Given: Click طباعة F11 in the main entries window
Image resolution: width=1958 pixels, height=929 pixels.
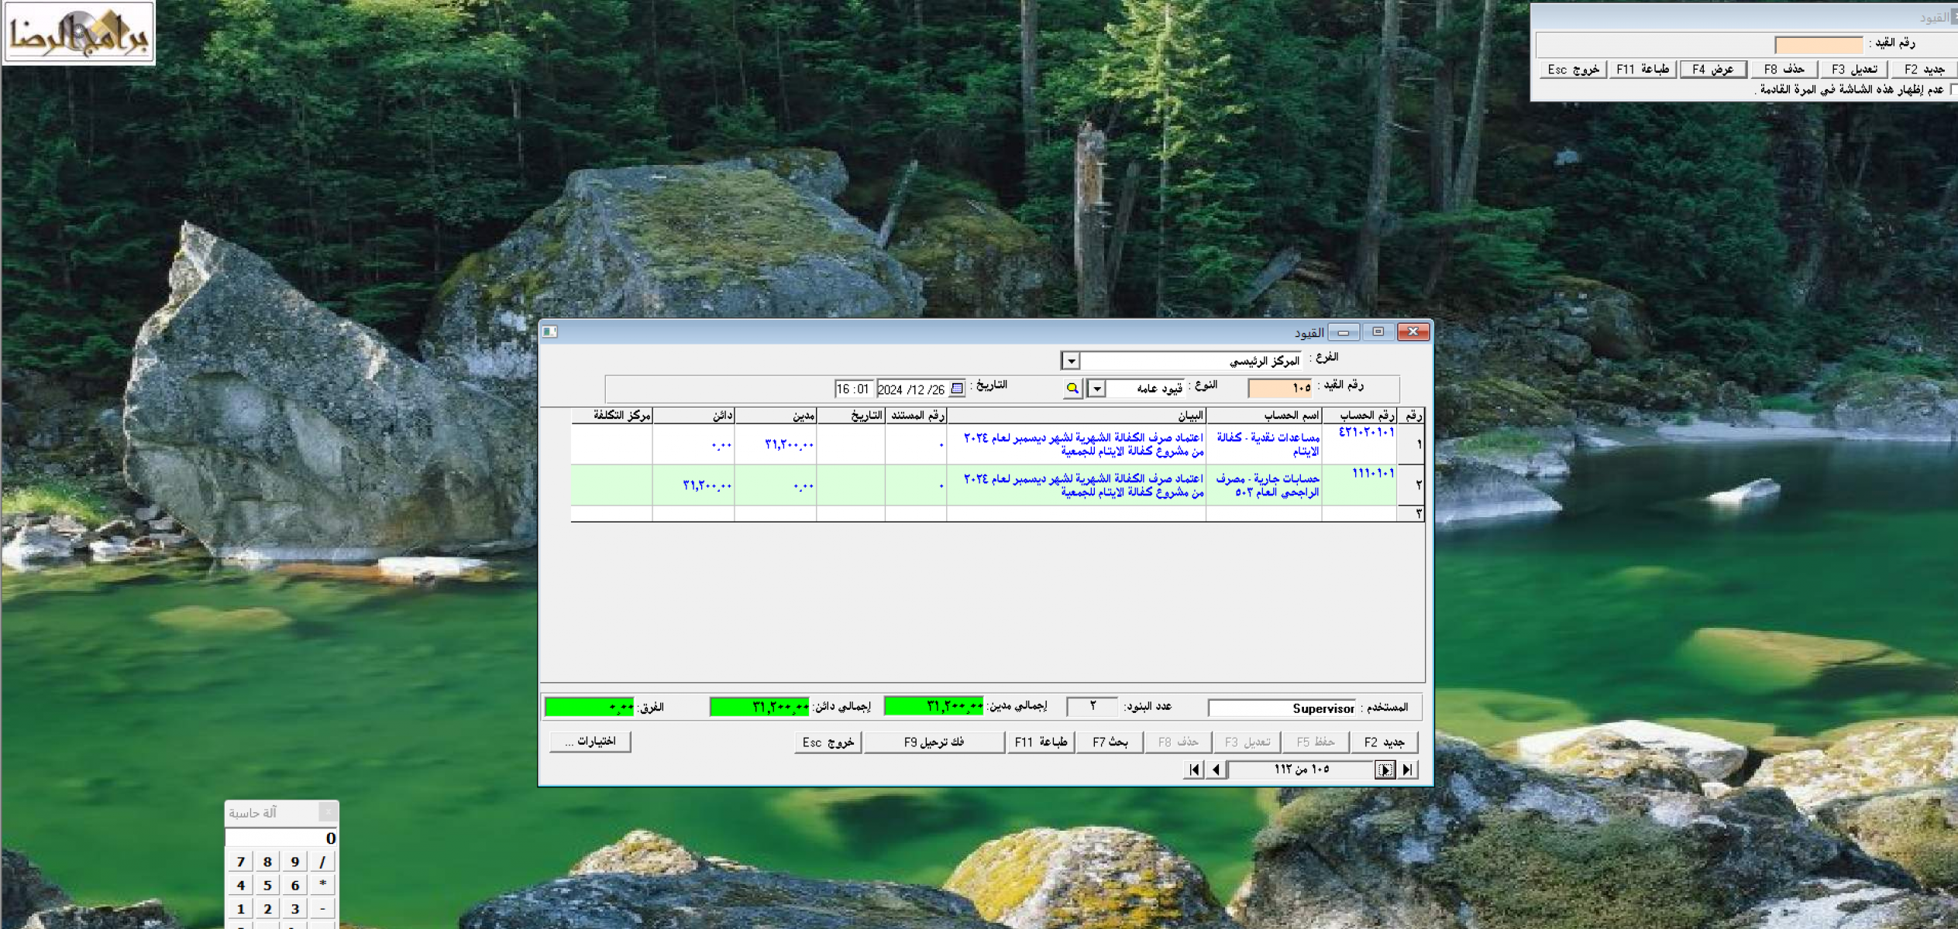Looking at the screenshot, I should pyautogui.click(x=1041, y=742).
